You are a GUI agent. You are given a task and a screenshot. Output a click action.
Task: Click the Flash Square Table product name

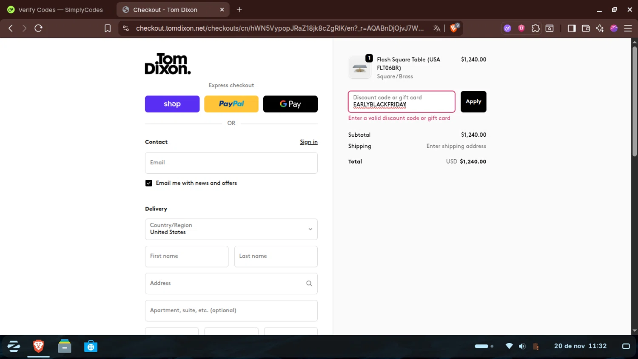(408, 63)
